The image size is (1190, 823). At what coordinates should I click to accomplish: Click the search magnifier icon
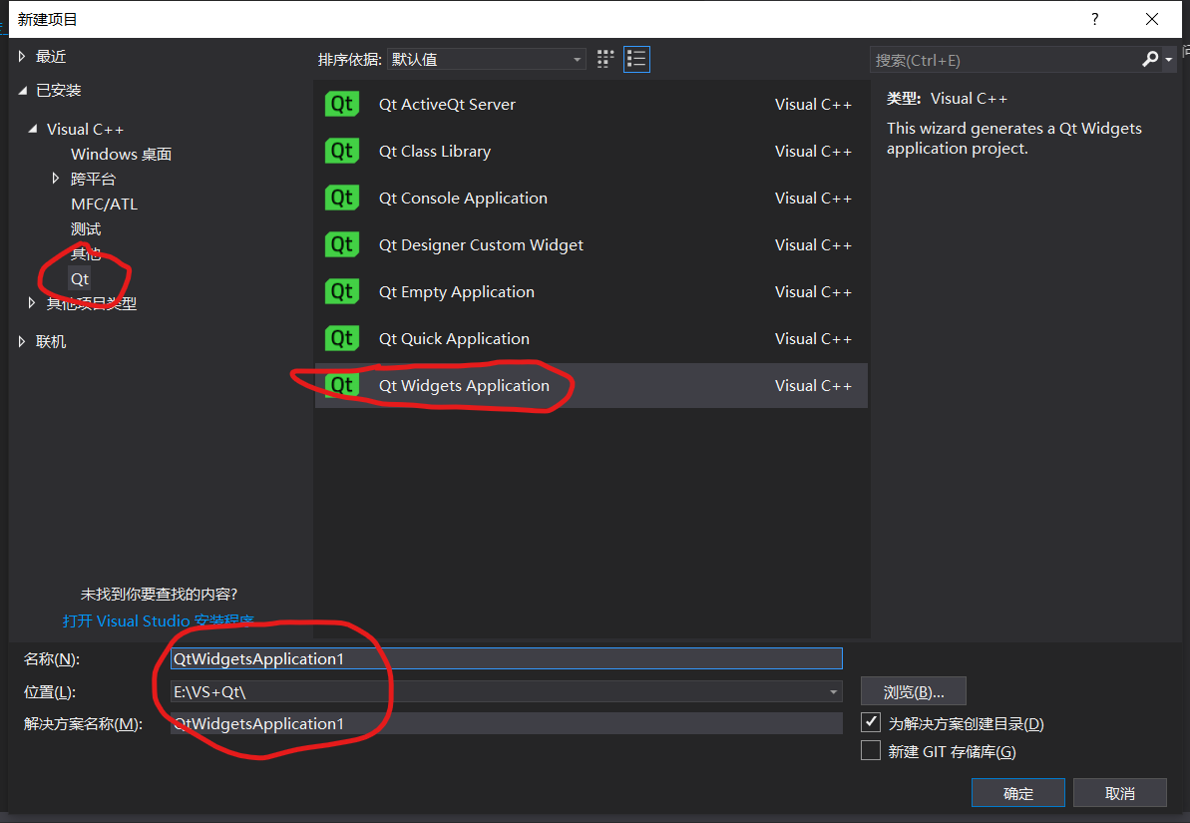pyautogui.click(x=1150, y=59)
